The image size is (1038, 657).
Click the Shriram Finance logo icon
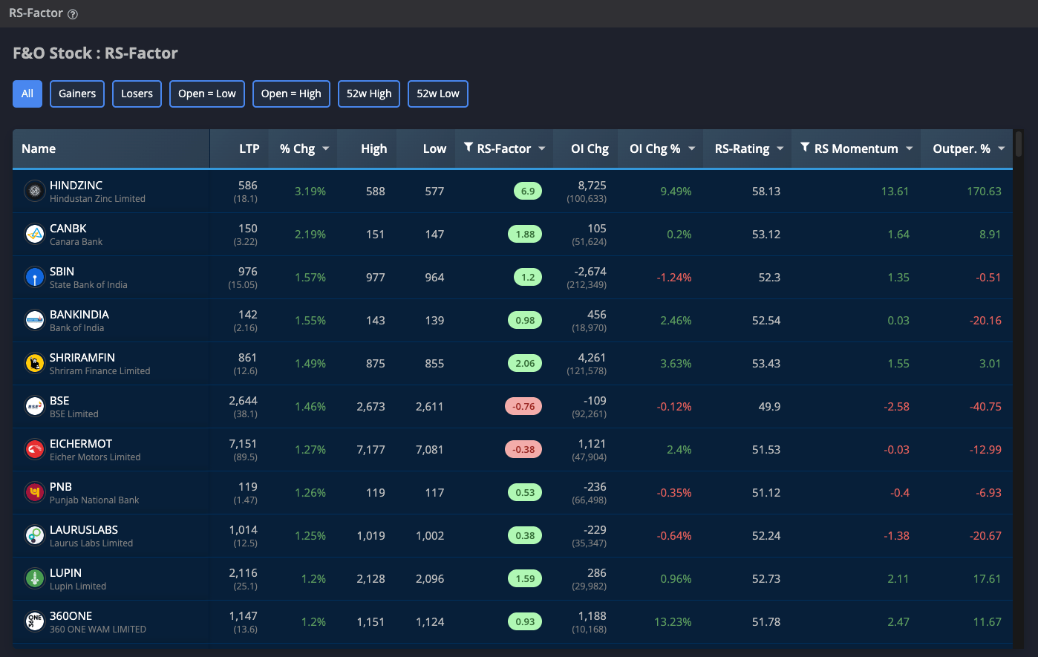coord(34,364)
